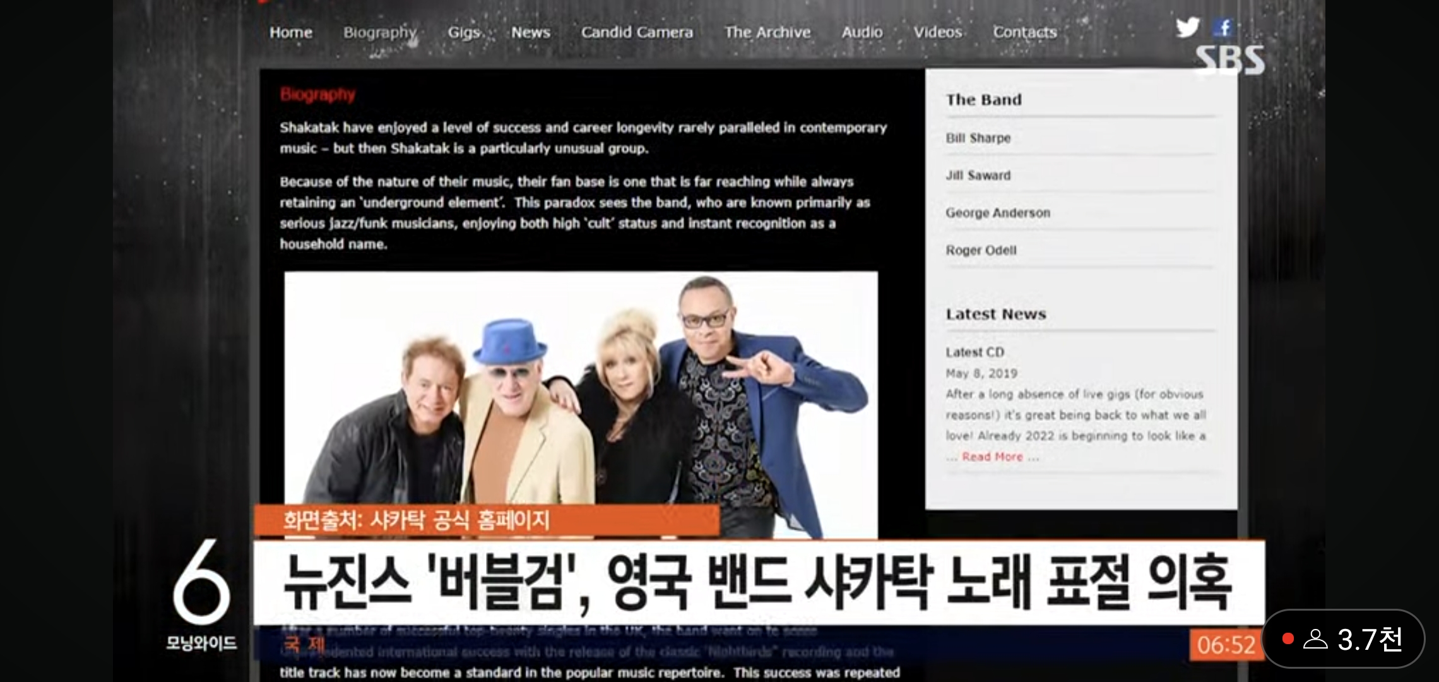Click the Latest News sidebar heading
Viewport: 1439px width, 682px height.
tap(996, 314)
